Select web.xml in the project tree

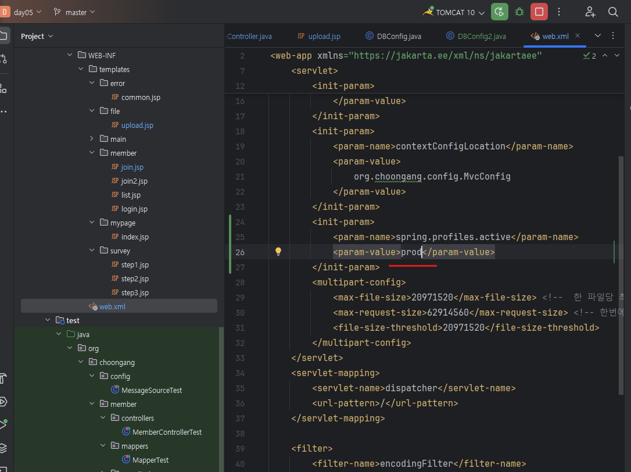pyautogui.click(x=112, y=306)
